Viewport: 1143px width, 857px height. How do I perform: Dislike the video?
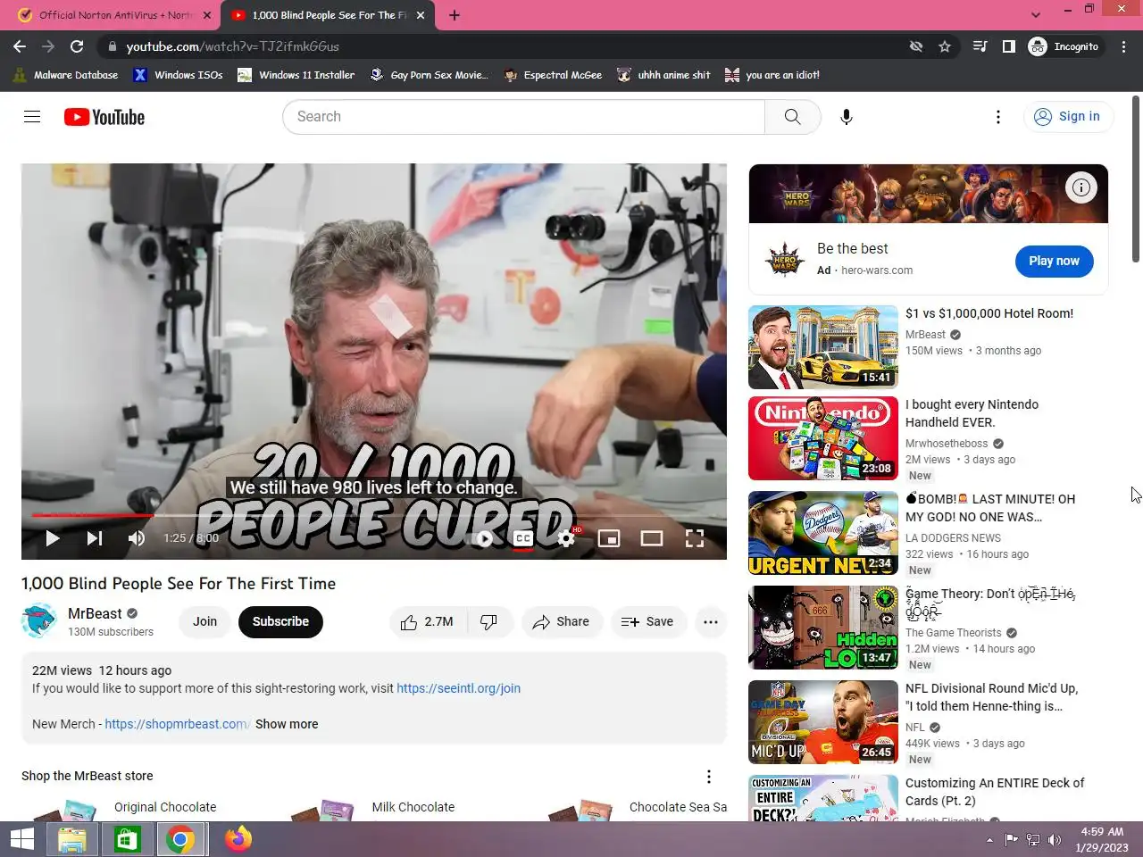(489, 622)
